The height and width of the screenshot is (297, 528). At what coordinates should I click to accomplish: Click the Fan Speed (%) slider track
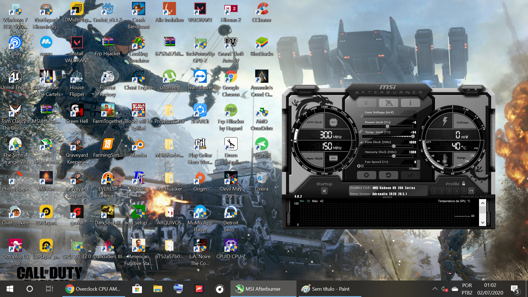[x=388, y=166]
